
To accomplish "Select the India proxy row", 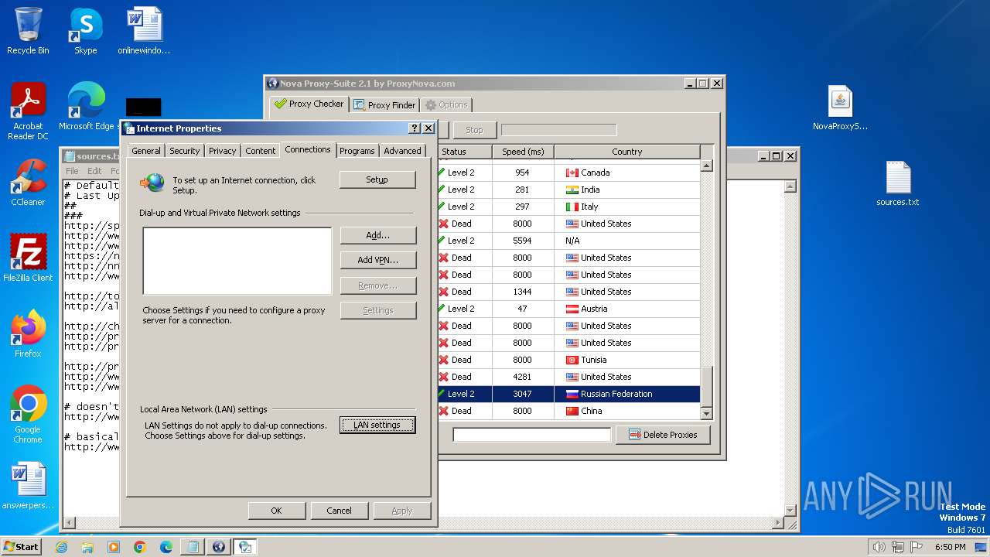I will coord(568,190).
